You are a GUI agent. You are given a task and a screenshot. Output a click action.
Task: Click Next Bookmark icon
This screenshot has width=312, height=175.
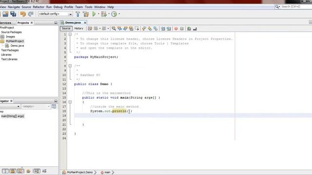coord(150,29)
